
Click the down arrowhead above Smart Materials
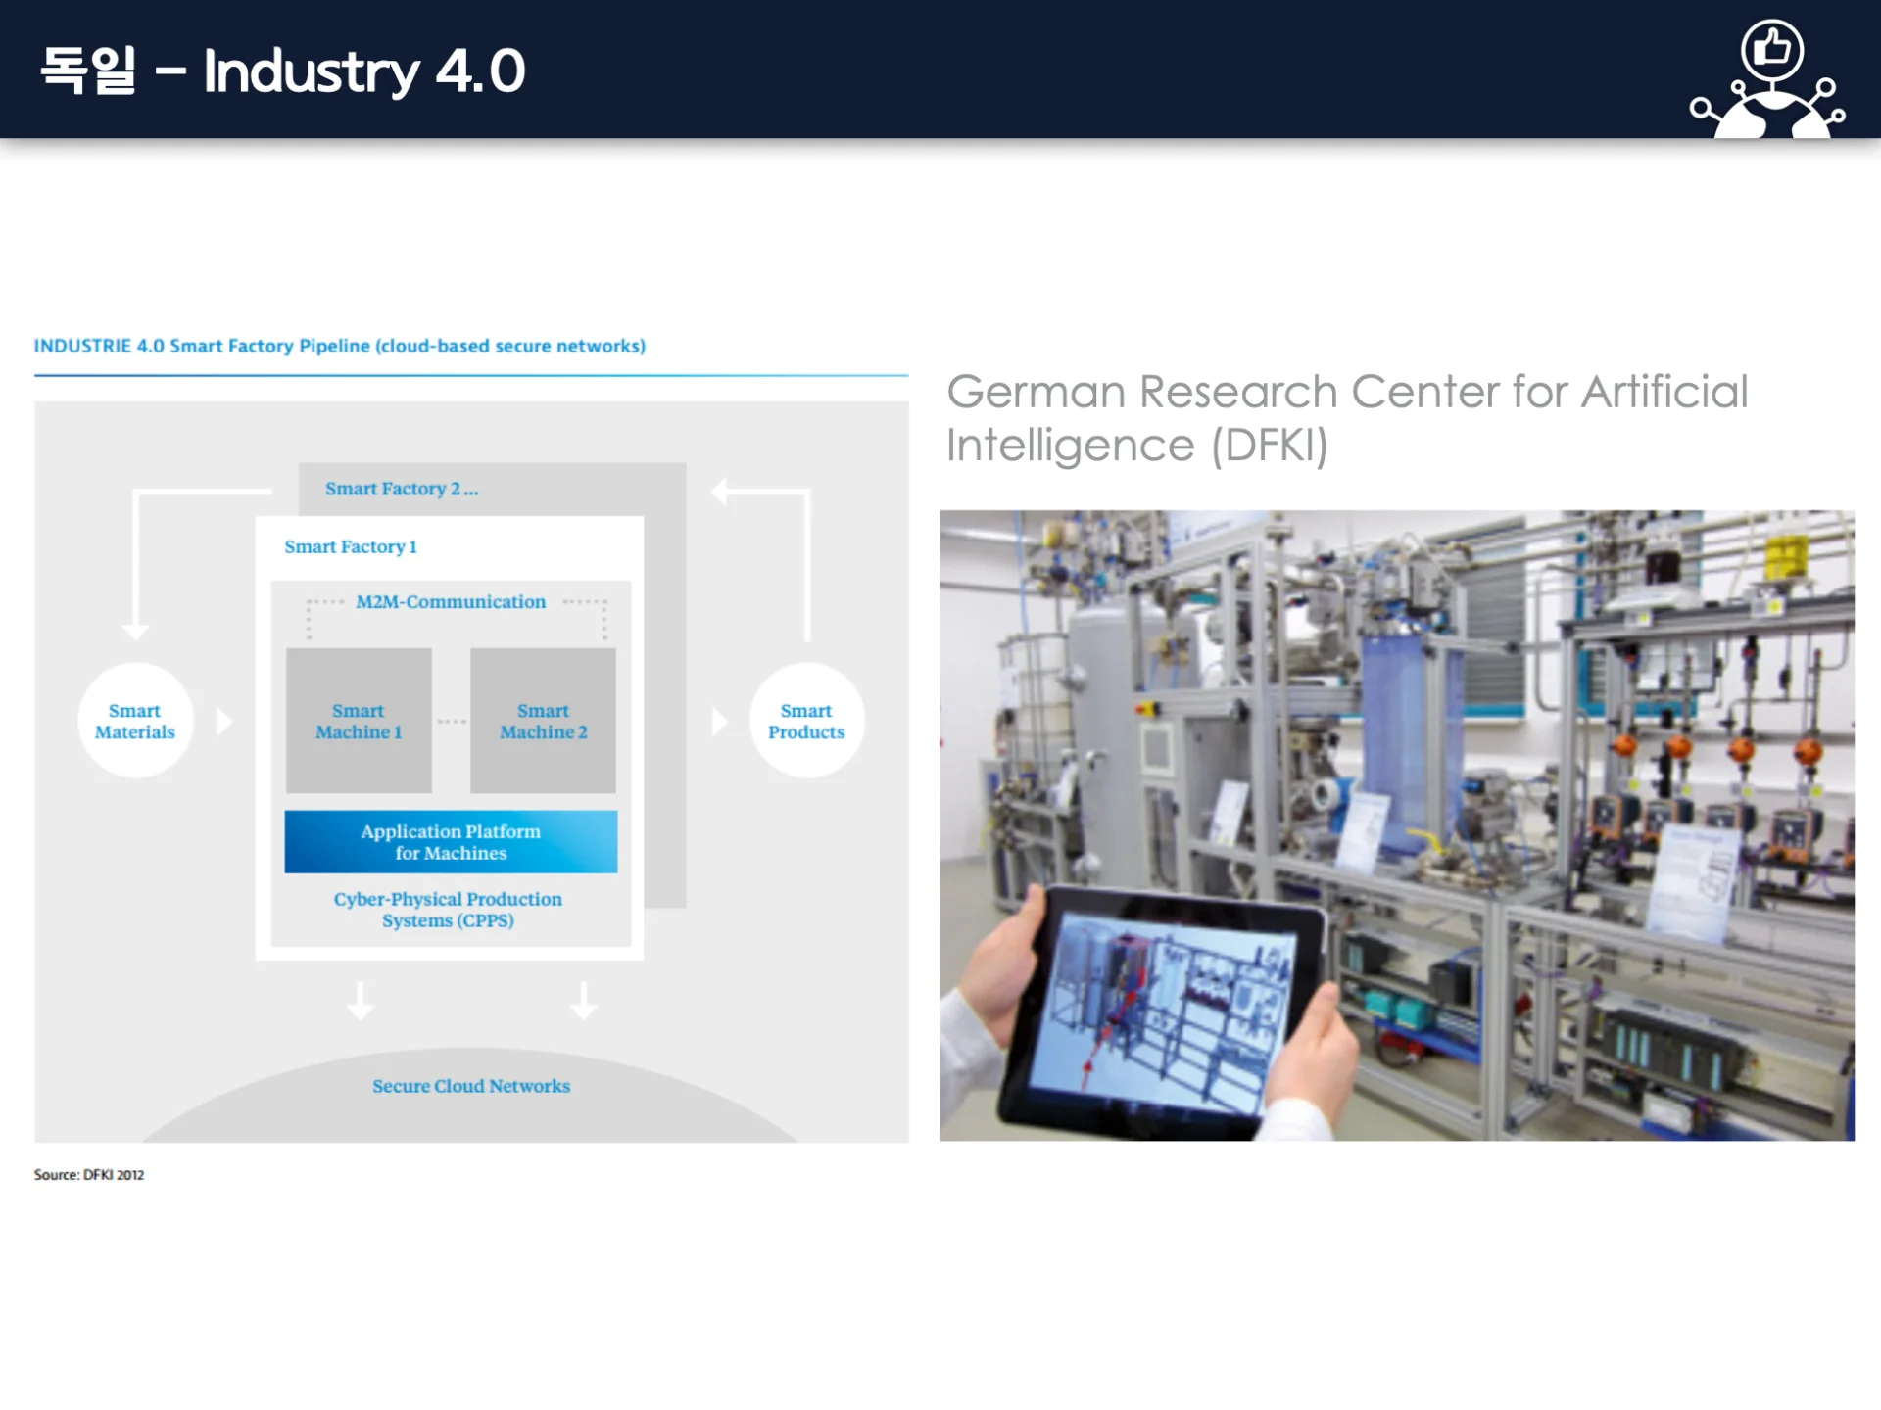pyautogui.click(x=135, y=631)
